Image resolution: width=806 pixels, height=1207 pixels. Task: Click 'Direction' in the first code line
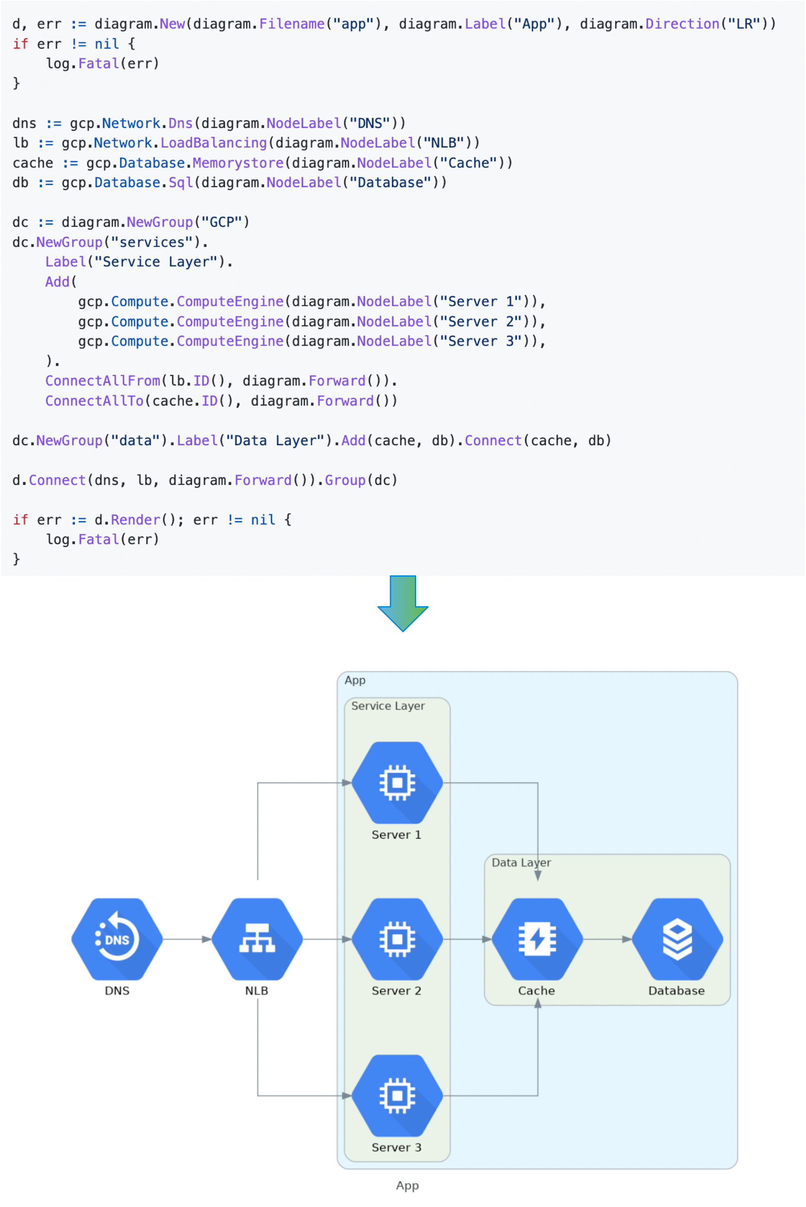coord(682,24)
